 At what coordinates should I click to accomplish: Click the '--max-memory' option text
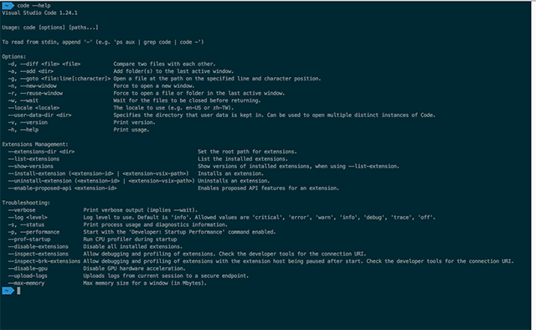click(26, 283)
